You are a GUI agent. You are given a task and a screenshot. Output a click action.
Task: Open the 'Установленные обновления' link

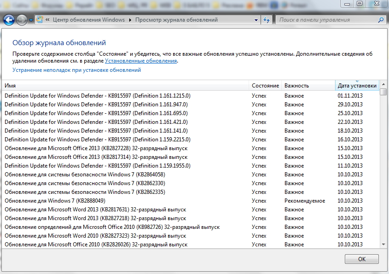(141, 61)
